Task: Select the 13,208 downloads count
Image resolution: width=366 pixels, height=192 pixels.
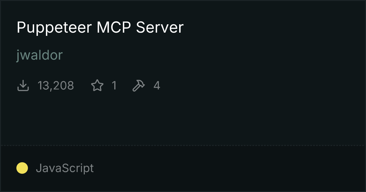Action: point(56,85)
